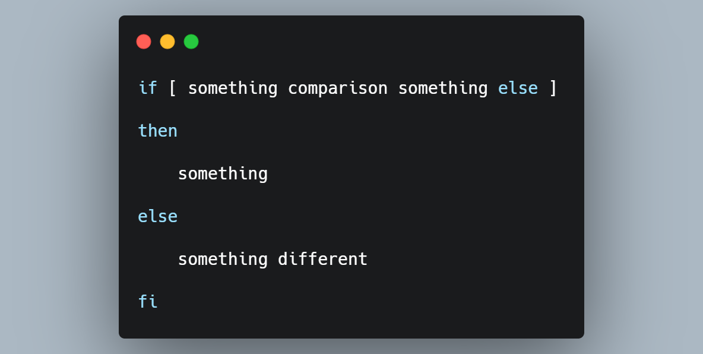Click the opening square bracket

point(172,88)
